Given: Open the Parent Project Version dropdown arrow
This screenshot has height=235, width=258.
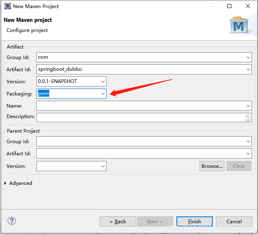Looking at the screenshot, I should [x=103, y=166].
